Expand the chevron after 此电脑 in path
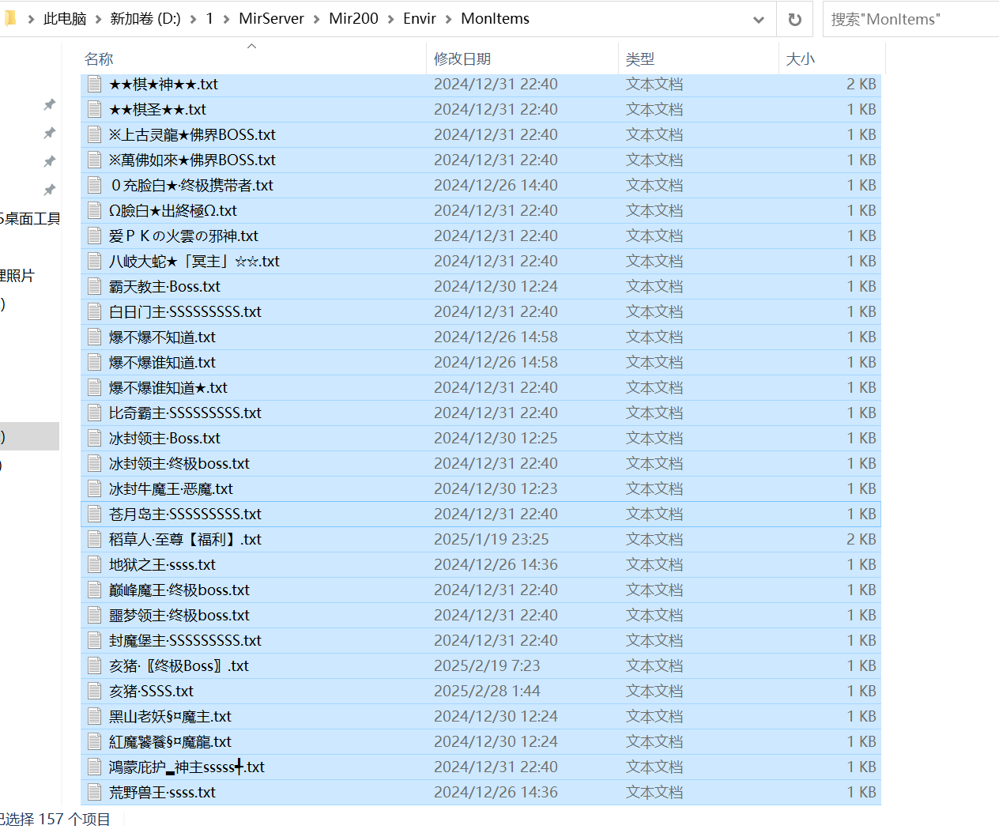The height and width of the screenshot is (833, 999). [98, 19]
